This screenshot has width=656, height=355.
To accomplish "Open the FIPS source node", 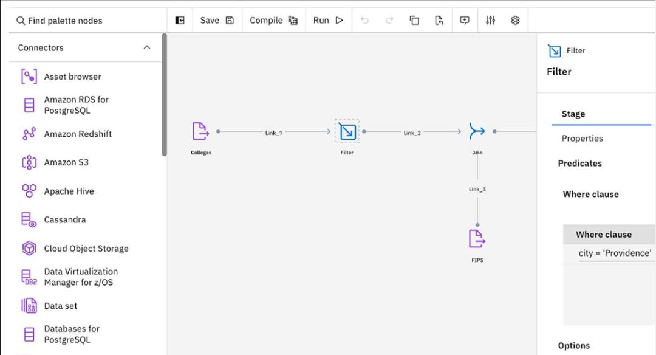I will (477, 239).
